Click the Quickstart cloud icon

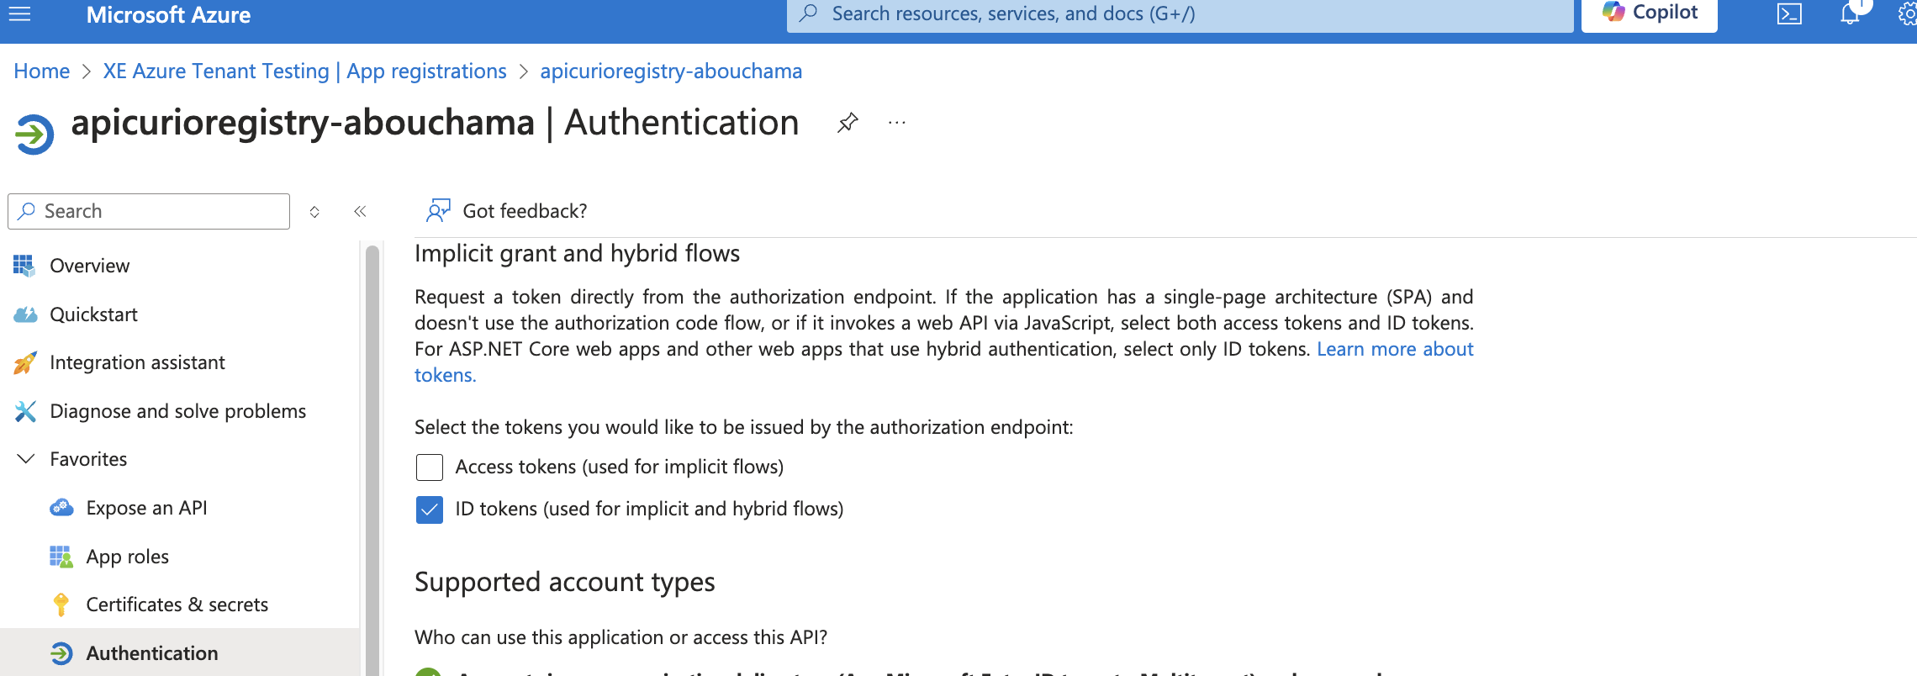click(25, 314)
